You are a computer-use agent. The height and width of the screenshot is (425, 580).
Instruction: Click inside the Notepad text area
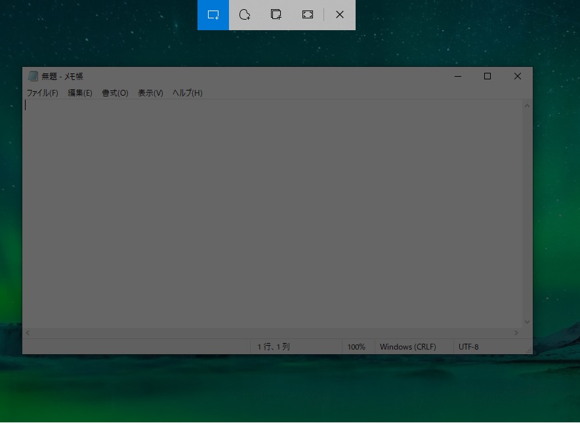[273, 213]
